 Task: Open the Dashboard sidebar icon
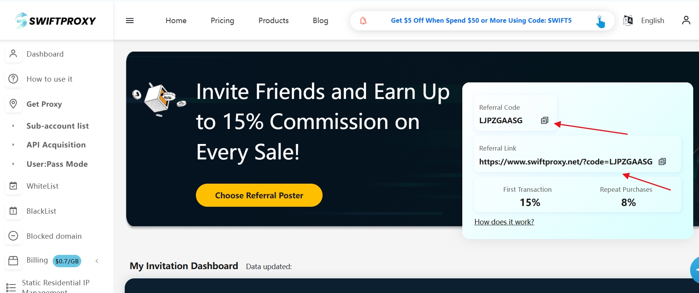click(13, 54)
